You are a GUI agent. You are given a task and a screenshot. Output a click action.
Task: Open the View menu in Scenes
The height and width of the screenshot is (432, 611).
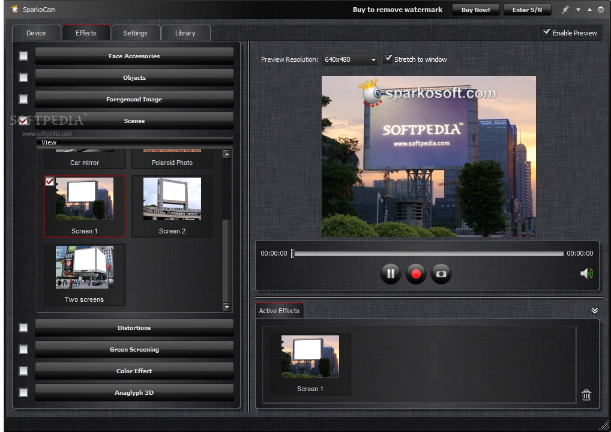(49, 142)
